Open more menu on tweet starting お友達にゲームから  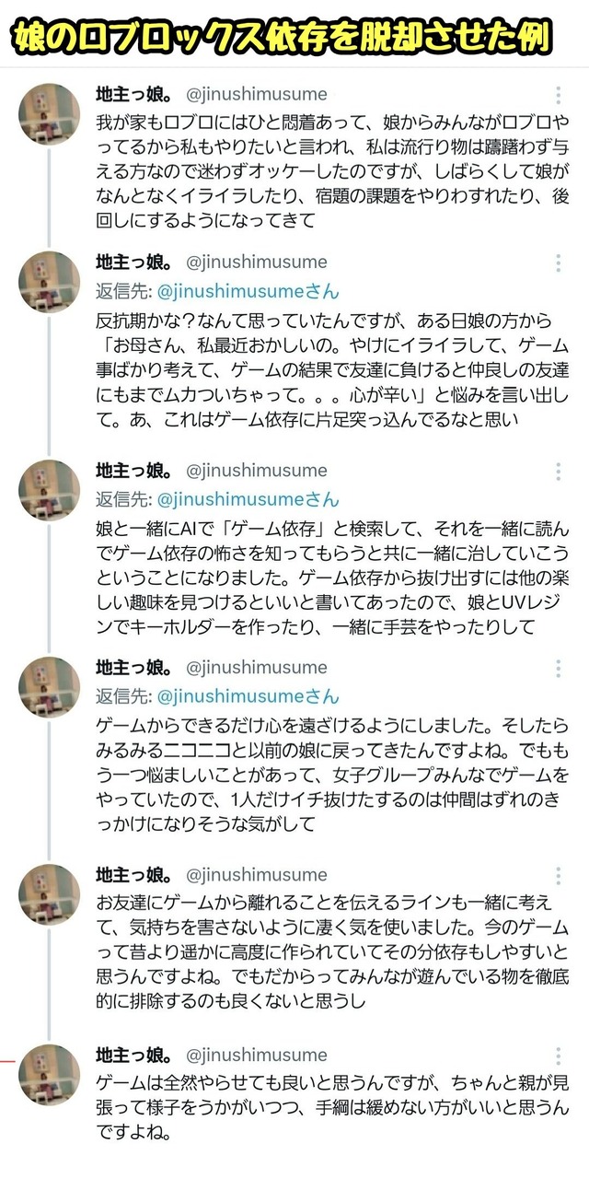point(558,876)
